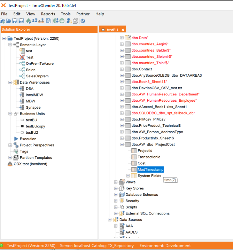Click the save and reload toolbar icon

pos(21,21)
